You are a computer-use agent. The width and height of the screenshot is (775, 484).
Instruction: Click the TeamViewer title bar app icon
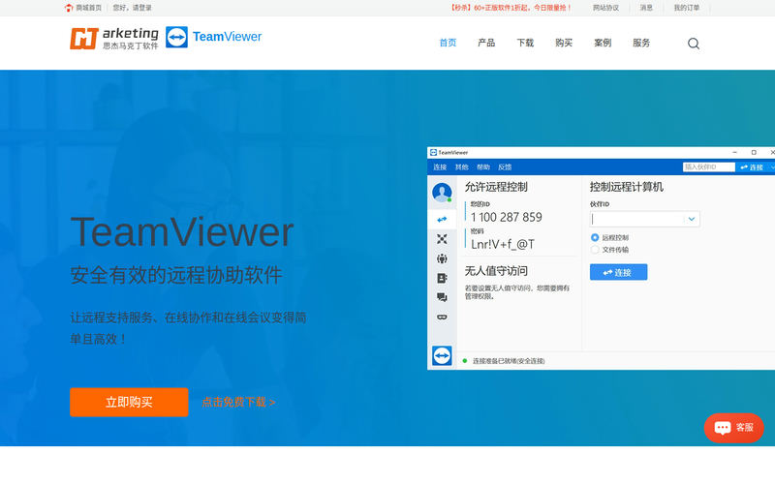(x=433, y=153)
